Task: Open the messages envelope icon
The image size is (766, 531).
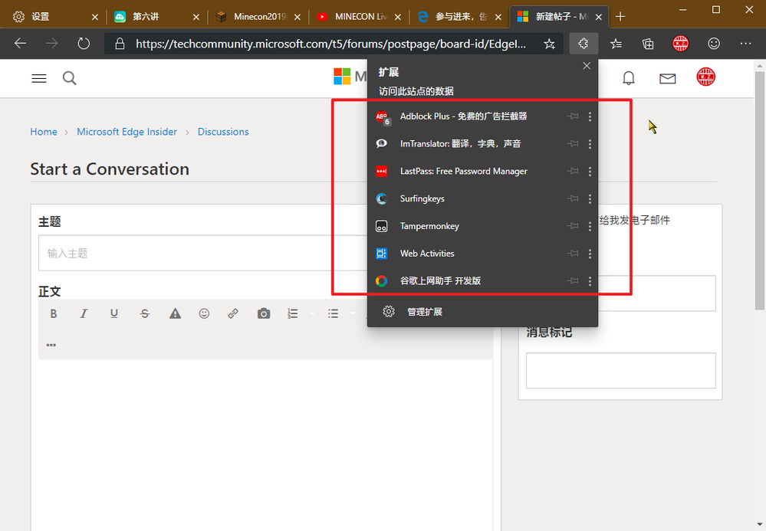Action: point(667,78)
